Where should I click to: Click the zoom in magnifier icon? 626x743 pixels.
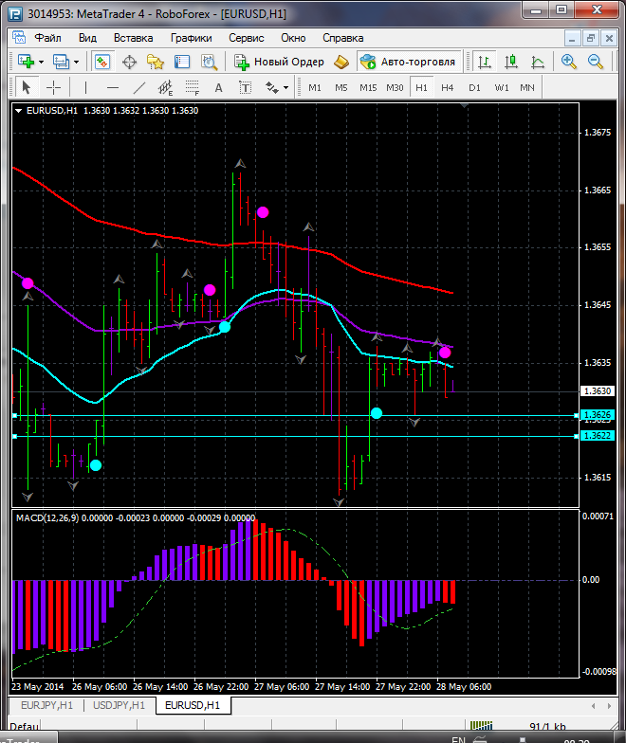point(569,62)
